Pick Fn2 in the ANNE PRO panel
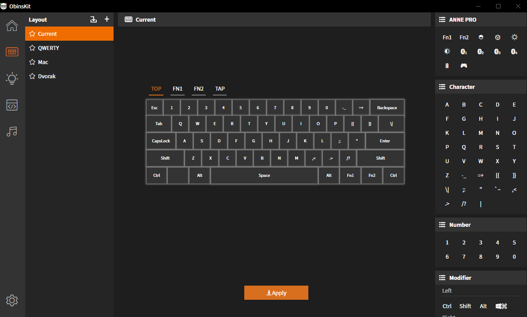The width and height of the screenshot is (527, 317). point(464,37)
